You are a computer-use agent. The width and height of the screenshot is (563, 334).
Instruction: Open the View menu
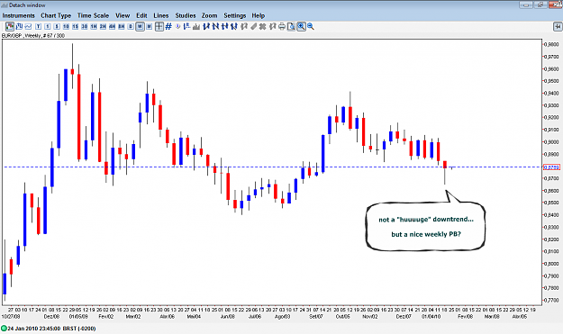point(123,15)
